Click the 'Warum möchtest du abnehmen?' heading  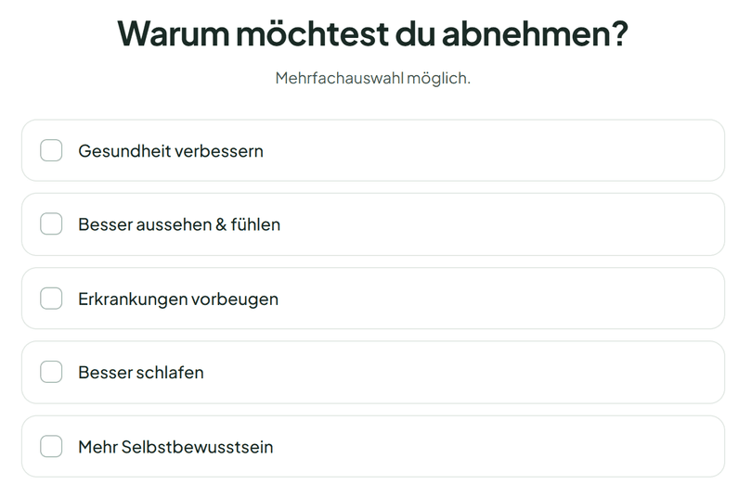(x=372, y=33)
